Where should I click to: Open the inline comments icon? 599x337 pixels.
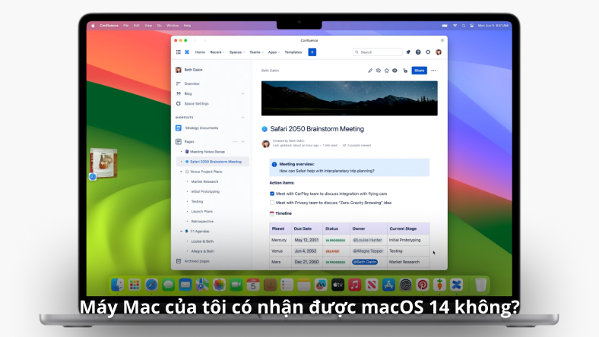(x=379, y=71)
